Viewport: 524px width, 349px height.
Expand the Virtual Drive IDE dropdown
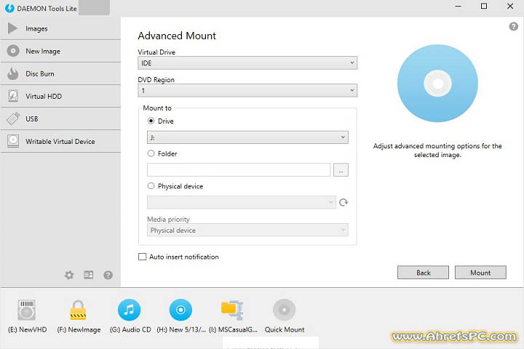tap(247, 63)
